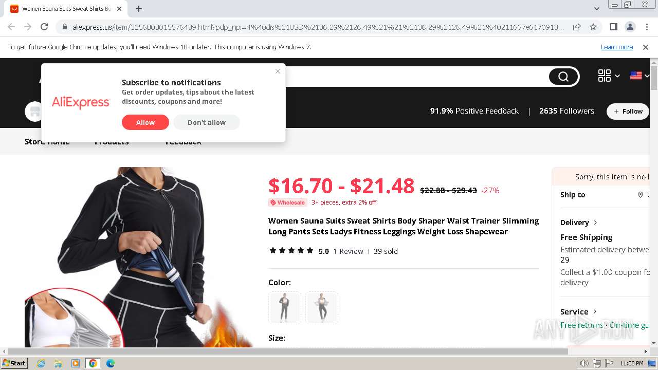The image size is (658, 370).
Task: Open a new browser tab
Action: [x=139, y=9]
